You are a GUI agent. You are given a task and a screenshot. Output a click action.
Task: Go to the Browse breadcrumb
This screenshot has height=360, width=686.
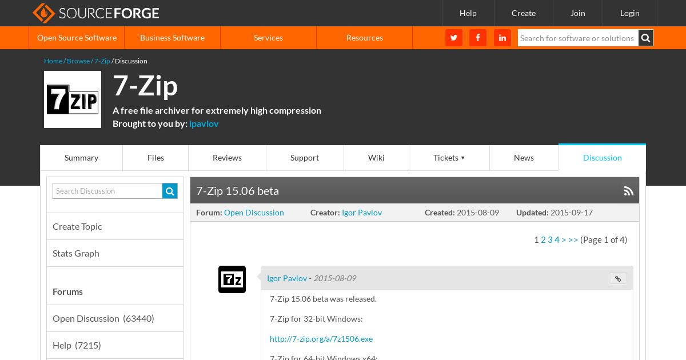[78, 61]
